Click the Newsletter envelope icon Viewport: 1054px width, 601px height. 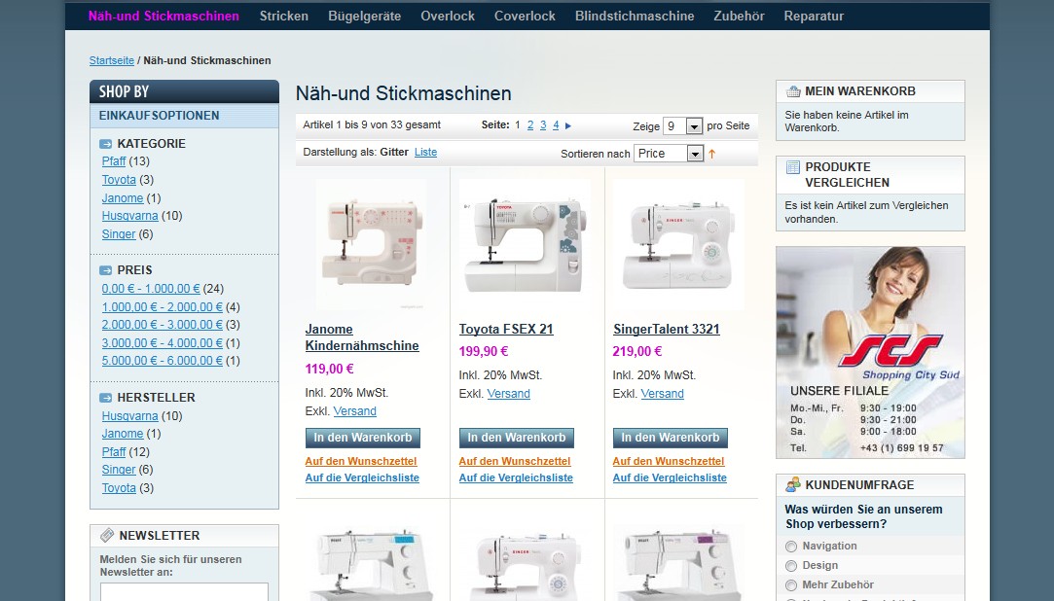click(106, 536)
